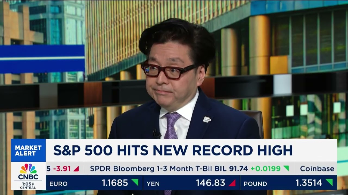Click the EURO currency label
The width and height of the screenshot is (348, 195).
point(58,184)
